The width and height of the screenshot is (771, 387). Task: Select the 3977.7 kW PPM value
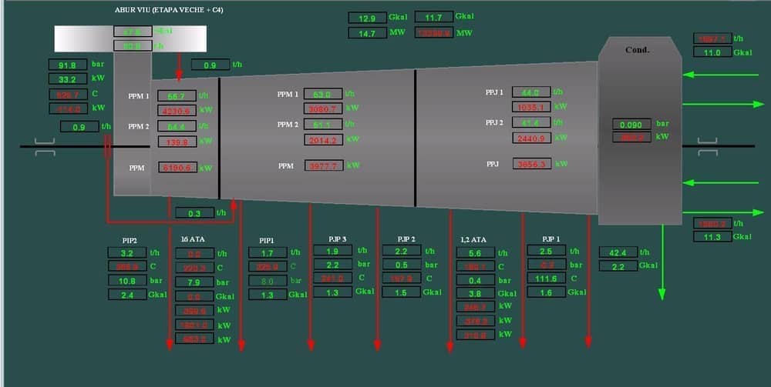324,165
